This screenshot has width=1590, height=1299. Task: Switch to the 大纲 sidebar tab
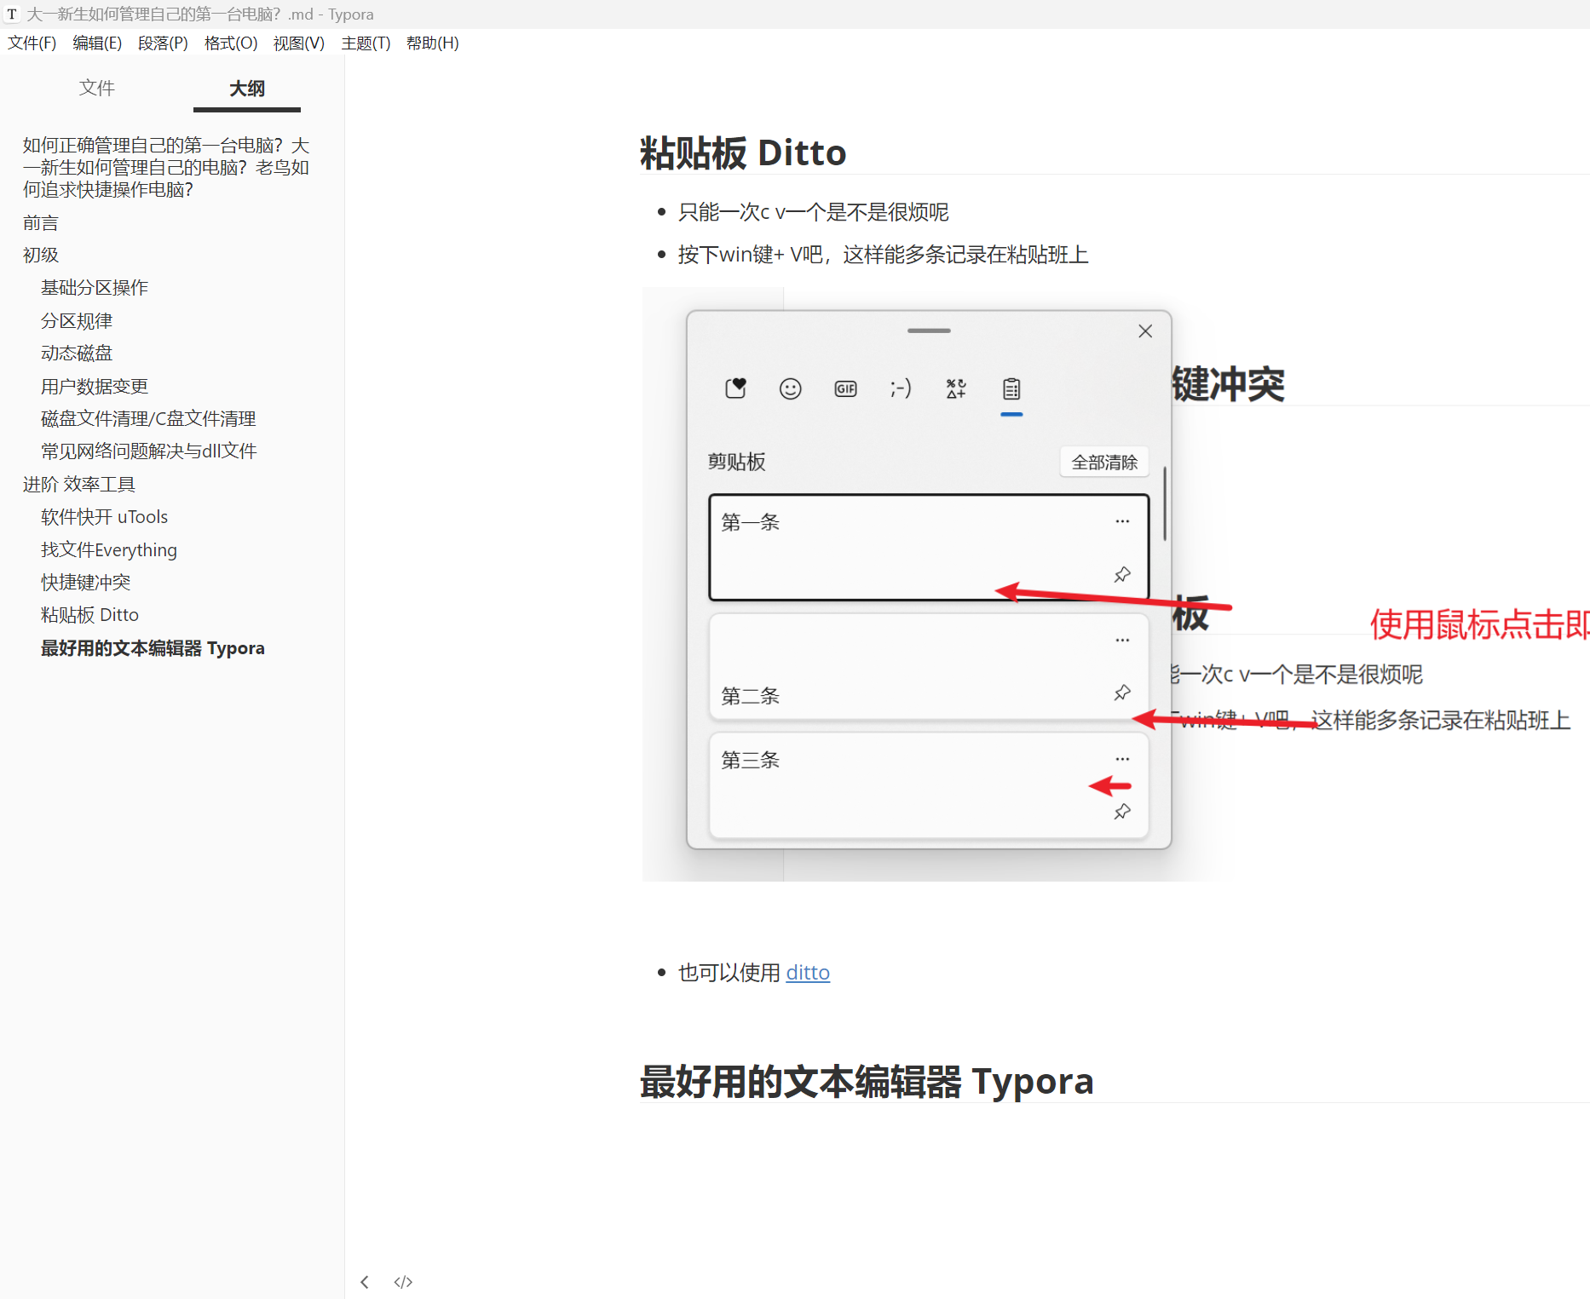[x=247, y=89]
